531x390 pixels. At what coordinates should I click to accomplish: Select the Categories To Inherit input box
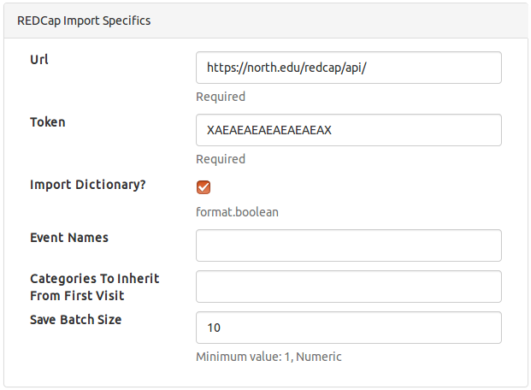pyautogui.click(x=348, y=287)
